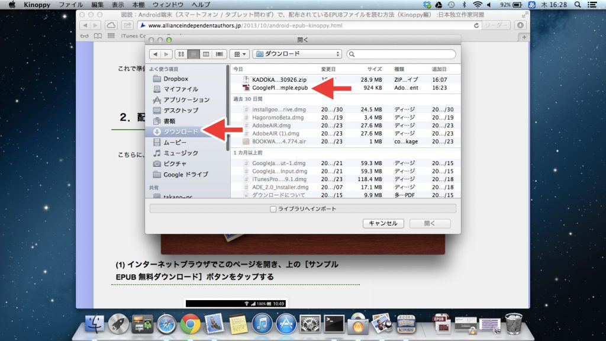This screenshot has width=606, height=341.
Task: Open Launchpad from the Dock
Action: pyautogui.click(x=118, y=323)
